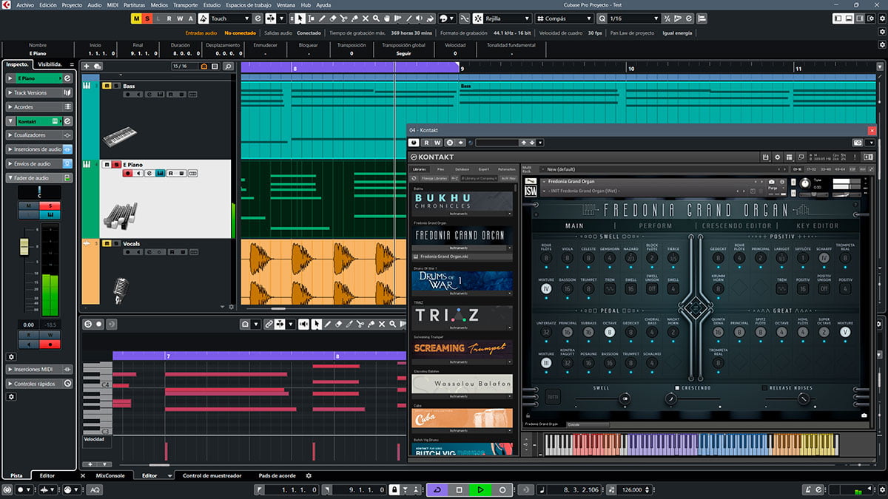Open the KEY EDITOR page
The image size is (888, 499).
(818, 225)
